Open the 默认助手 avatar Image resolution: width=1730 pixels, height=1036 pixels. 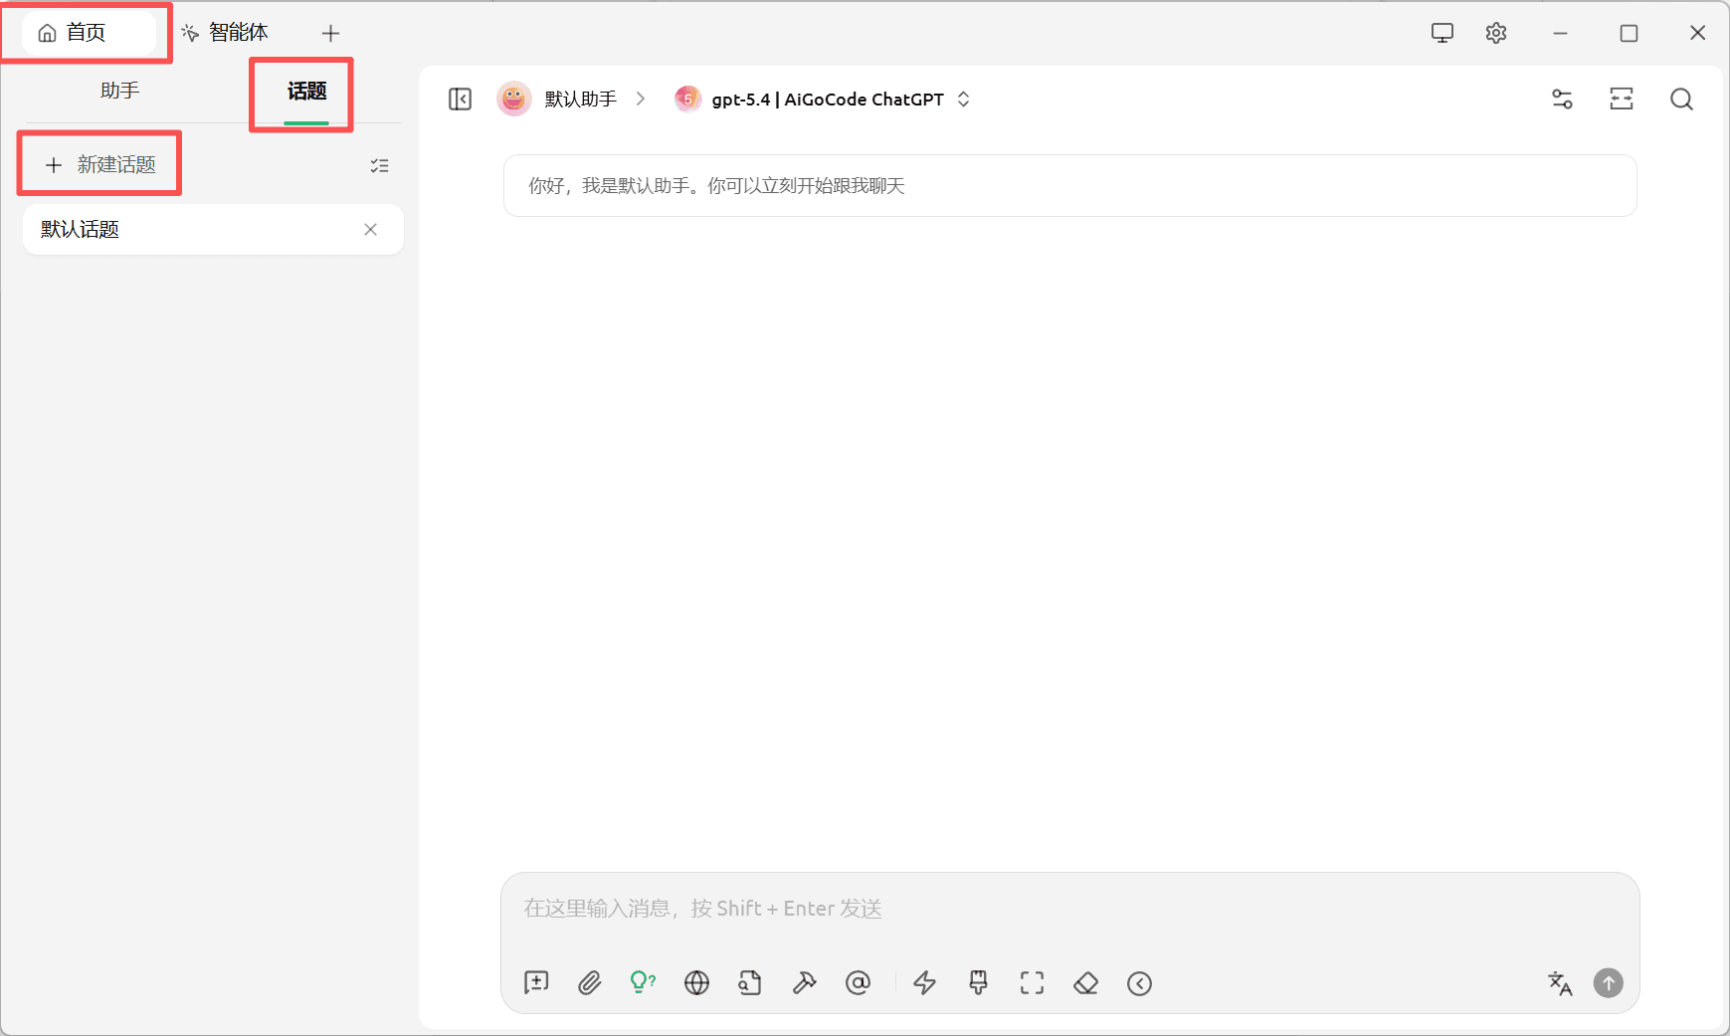pyautogui.click(x=514, y=99)
